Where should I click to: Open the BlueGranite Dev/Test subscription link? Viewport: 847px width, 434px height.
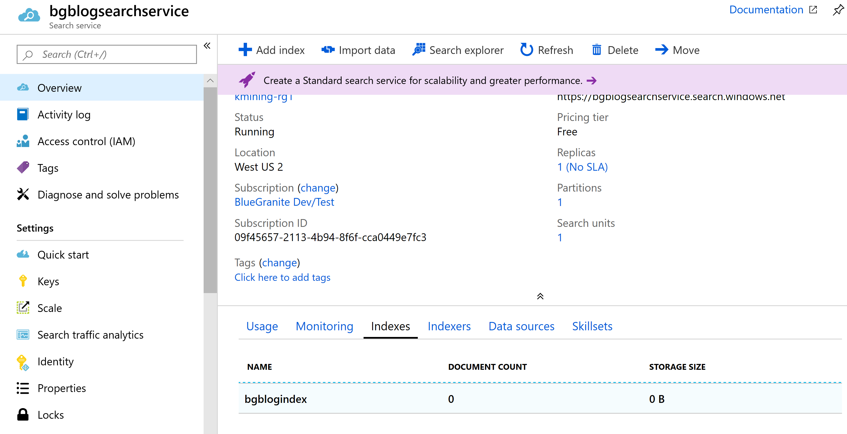point(284,202)
